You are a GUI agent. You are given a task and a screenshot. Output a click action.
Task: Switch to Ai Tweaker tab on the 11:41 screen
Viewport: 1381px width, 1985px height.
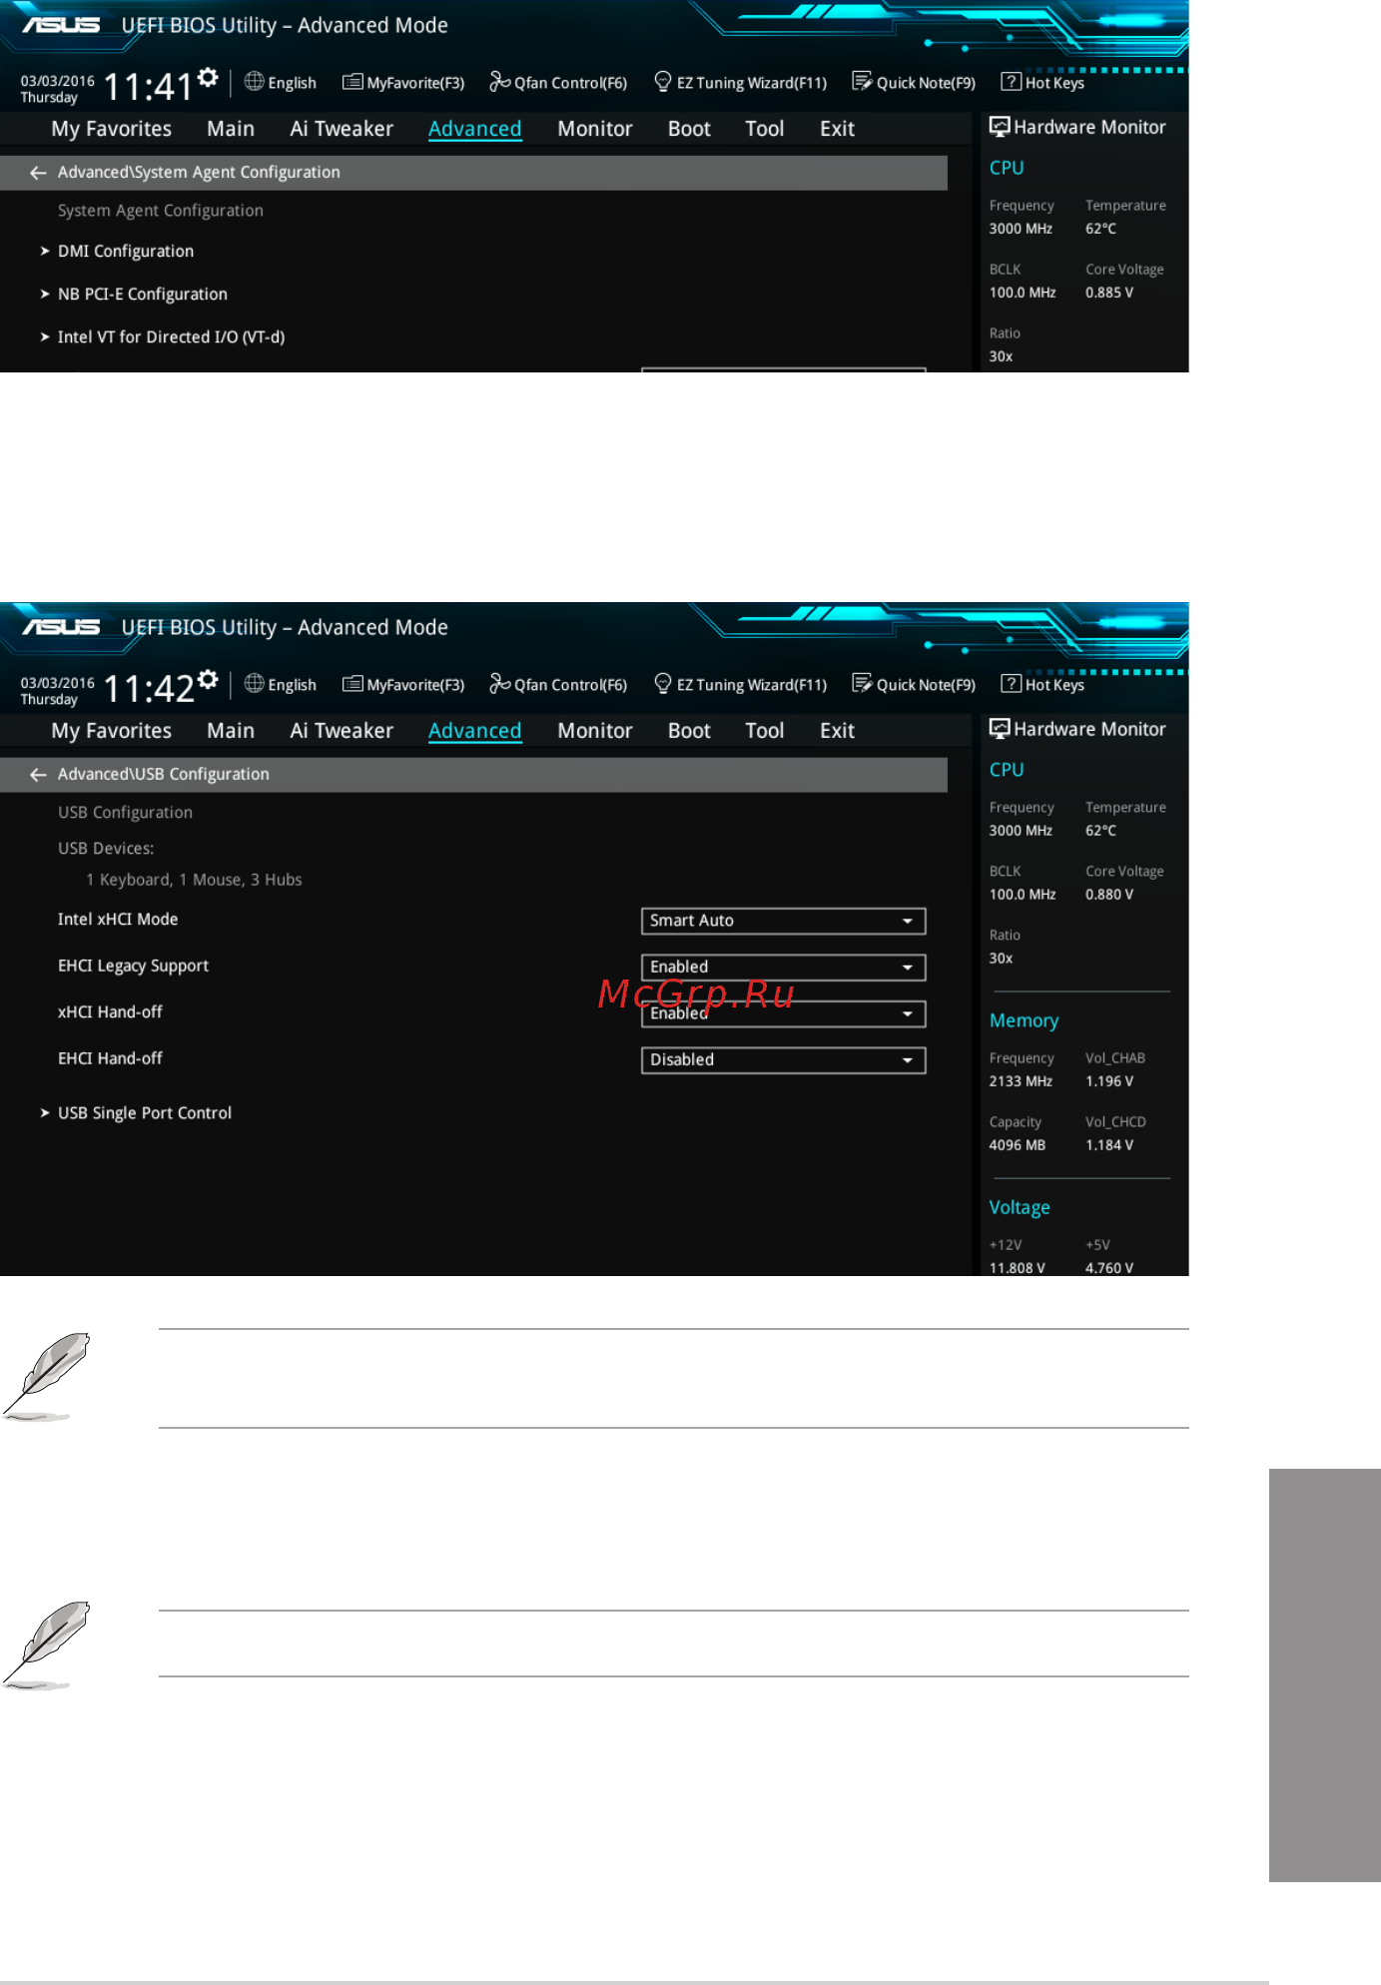342,129
